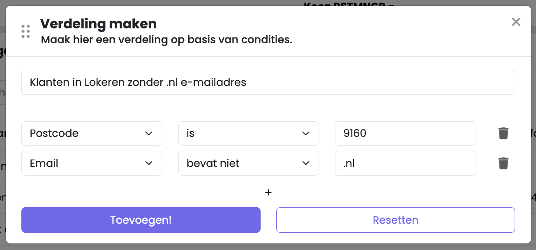
Task: Click the Toevoegen! button
Action: [141, 220]
